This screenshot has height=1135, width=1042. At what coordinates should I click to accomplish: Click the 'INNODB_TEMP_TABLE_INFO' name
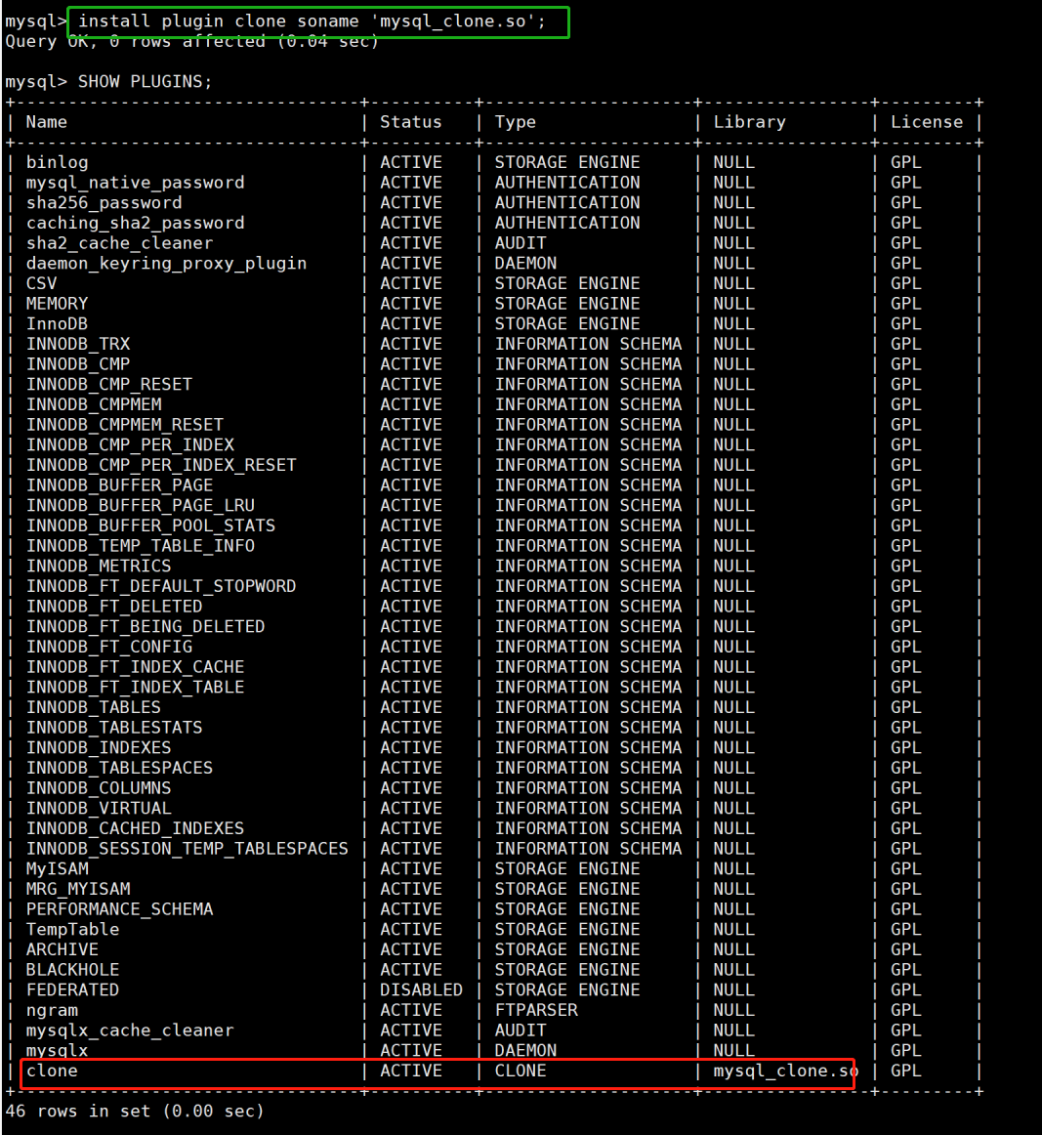click(x=141, y=546)
